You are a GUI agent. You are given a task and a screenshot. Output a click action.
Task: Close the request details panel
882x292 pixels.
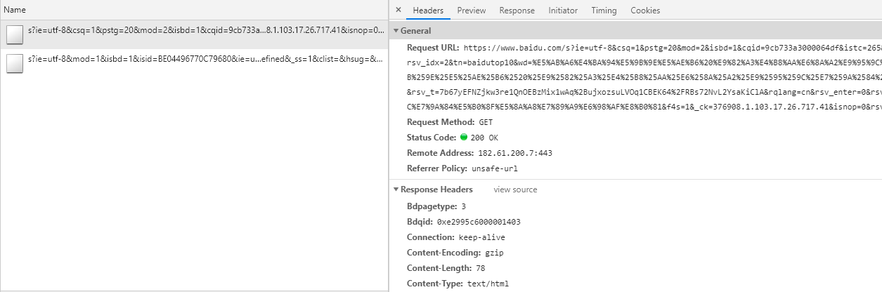click(398, 10)
